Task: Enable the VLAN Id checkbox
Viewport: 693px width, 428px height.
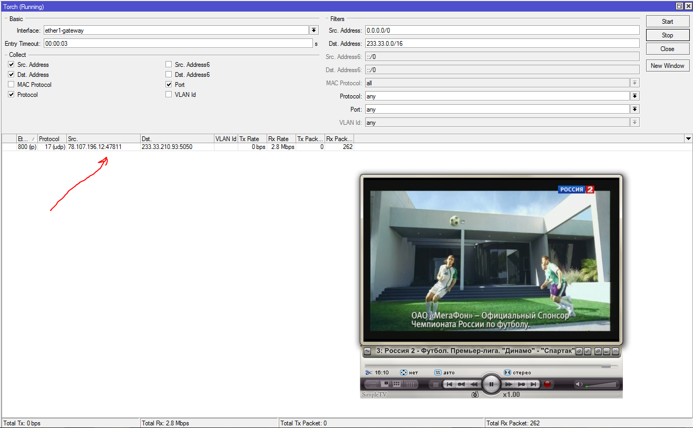Action: pyautogui.click(x=169, y=95)
